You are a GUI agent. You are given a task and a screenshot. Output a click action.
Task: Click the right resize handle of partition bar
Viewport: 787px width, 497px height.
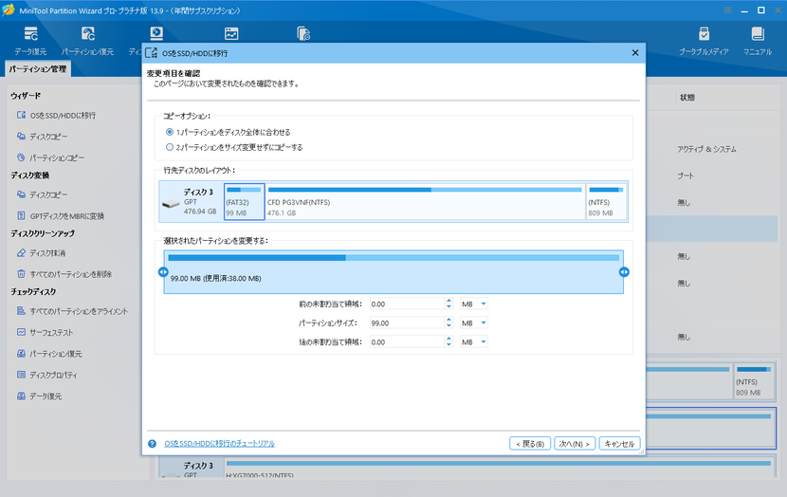pos(624,271)
